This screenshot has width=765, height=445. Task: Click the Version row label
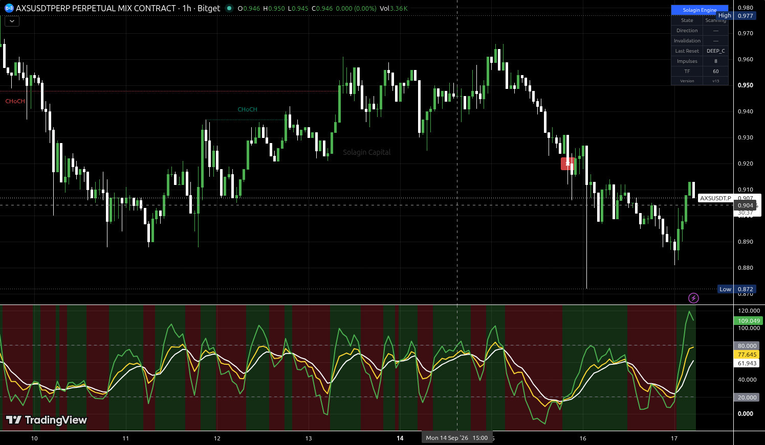[687, 81]
